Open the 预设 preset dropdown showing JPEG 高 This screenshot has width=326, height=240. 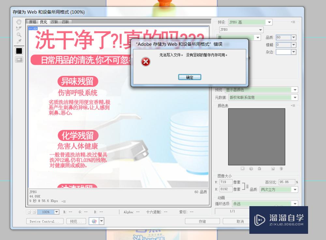coord(269,22)
